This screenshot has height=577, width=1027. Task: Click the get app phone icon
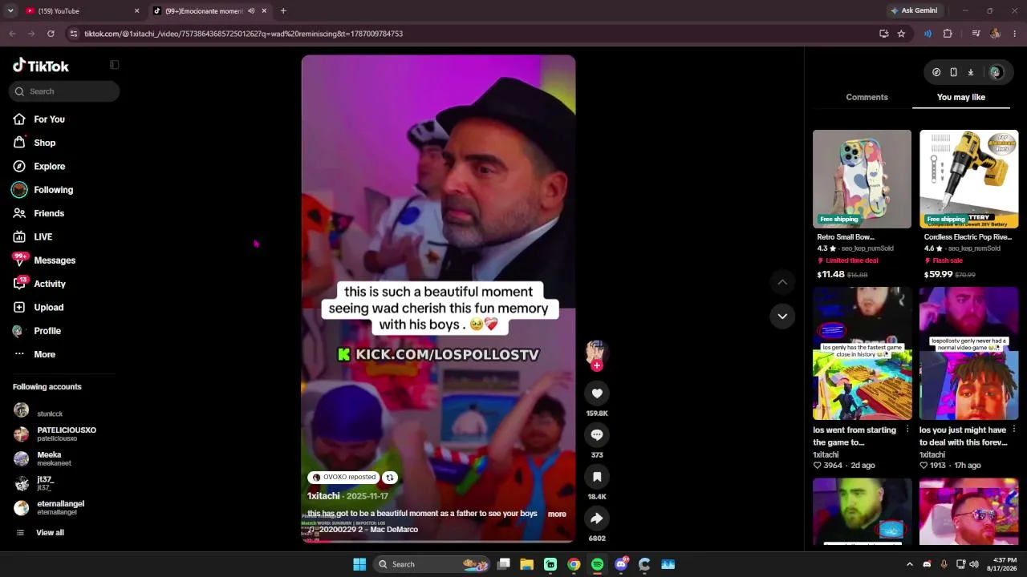953,72
